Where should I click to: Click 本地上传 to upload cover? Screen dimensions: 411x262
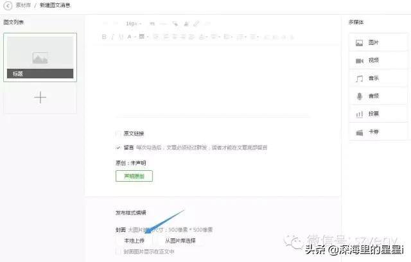pyautogui.click(x=134, y=241)
